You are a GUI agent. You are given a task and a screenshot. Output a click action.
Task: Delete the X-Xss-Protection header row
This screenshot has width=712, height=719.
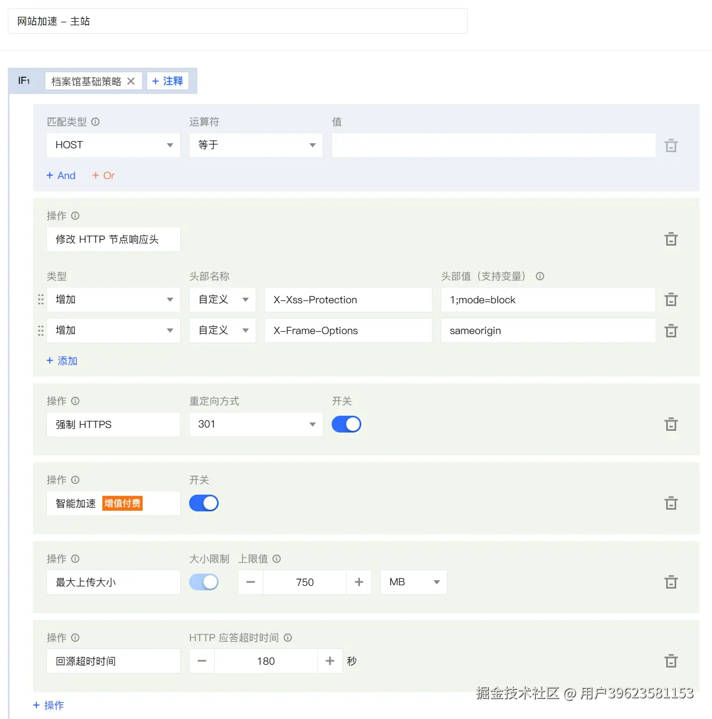pos(671,300)
